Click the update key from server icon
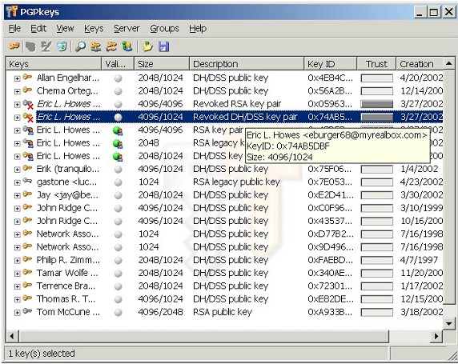This screenshot has width=458, height=364. pos(111,46)
